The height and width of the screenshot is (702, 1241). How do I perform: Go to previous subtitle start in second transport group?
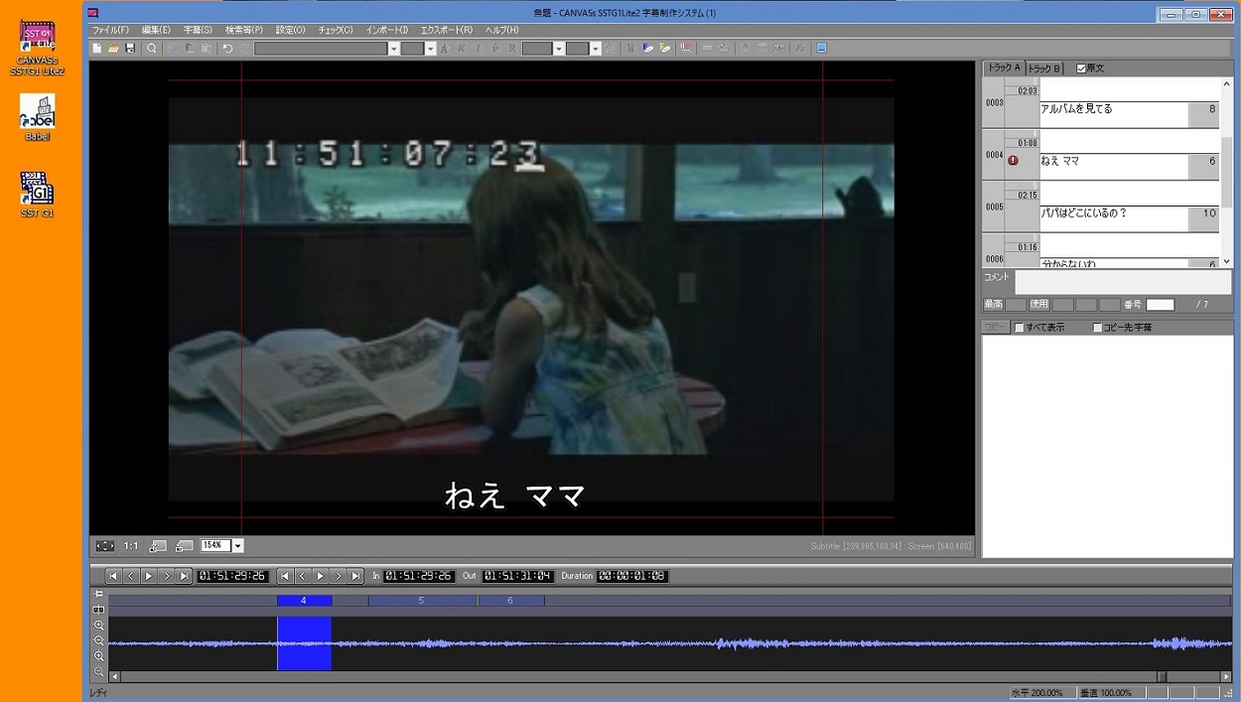pos(285,576)
